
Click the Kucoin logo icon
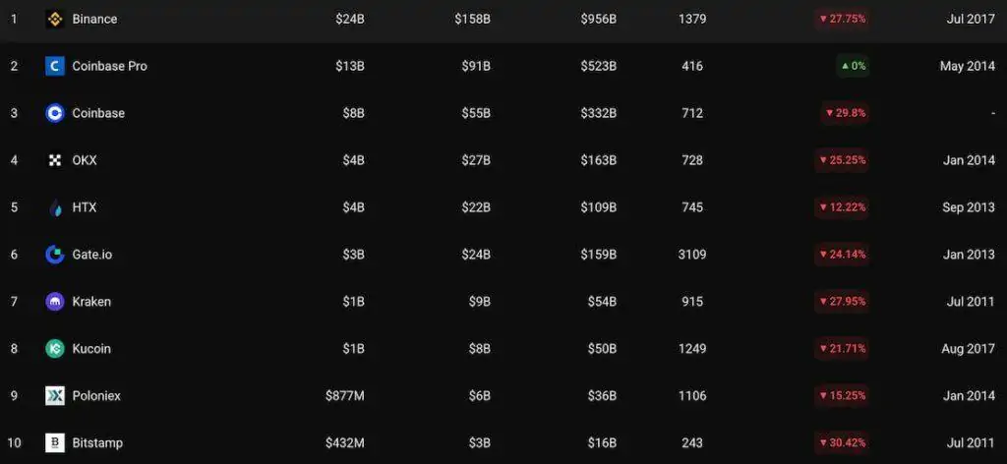tap(55, 349)
